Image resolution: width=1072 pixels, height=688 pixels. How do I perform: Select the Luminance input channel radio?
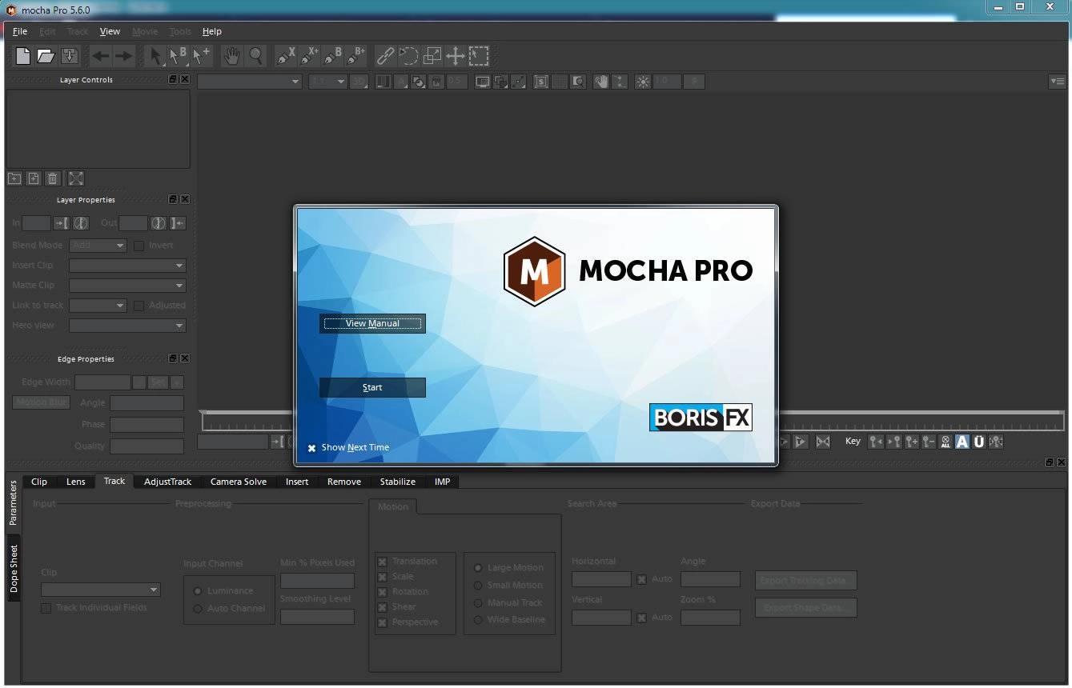point(198,591)
